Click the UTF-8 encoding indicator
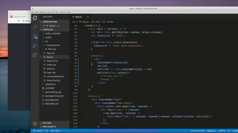238x133 pixels. click(222, 131)
